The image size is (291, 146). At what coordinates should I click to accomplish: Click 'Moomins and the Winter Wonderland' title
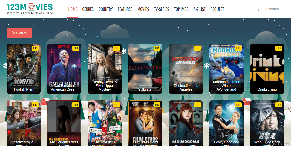pyautogui.click(x=227, y=86)
